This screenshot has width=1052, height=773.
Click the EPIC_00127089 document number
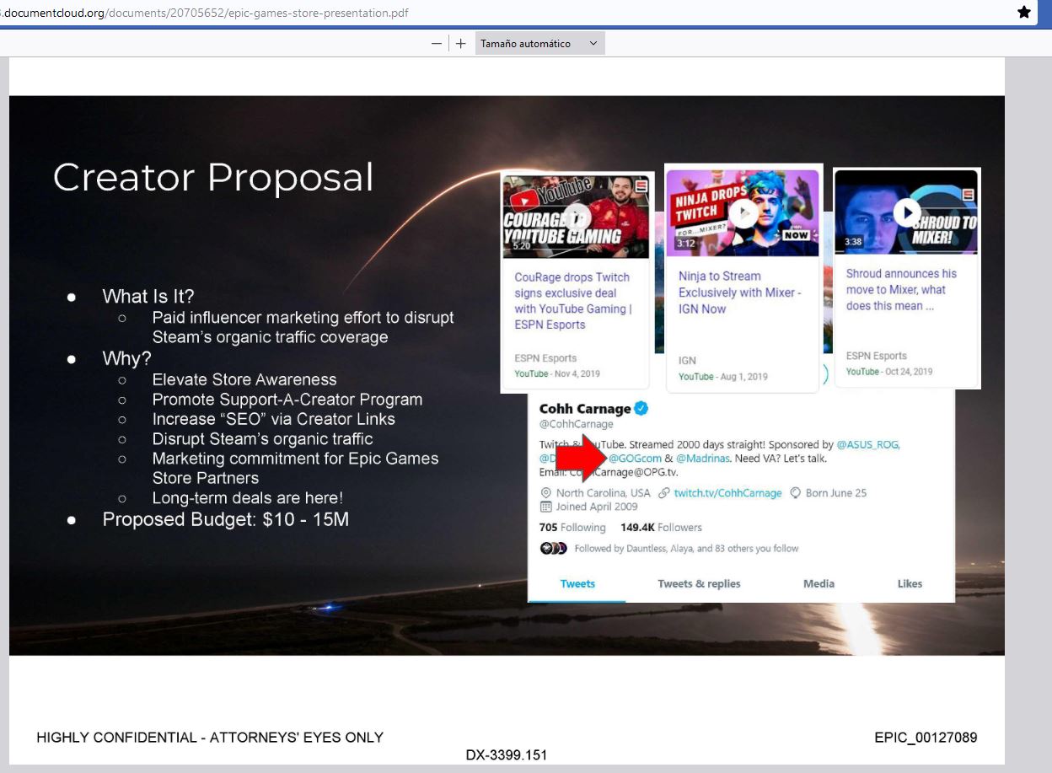click(x=926, y=738)
